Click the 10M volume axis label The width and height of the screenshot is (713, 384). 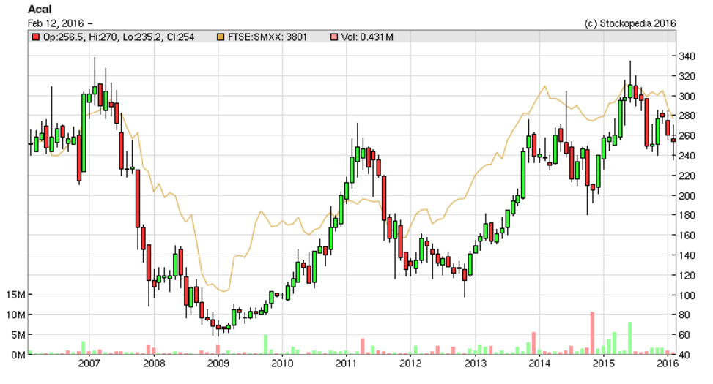click(x=15, y=315)
